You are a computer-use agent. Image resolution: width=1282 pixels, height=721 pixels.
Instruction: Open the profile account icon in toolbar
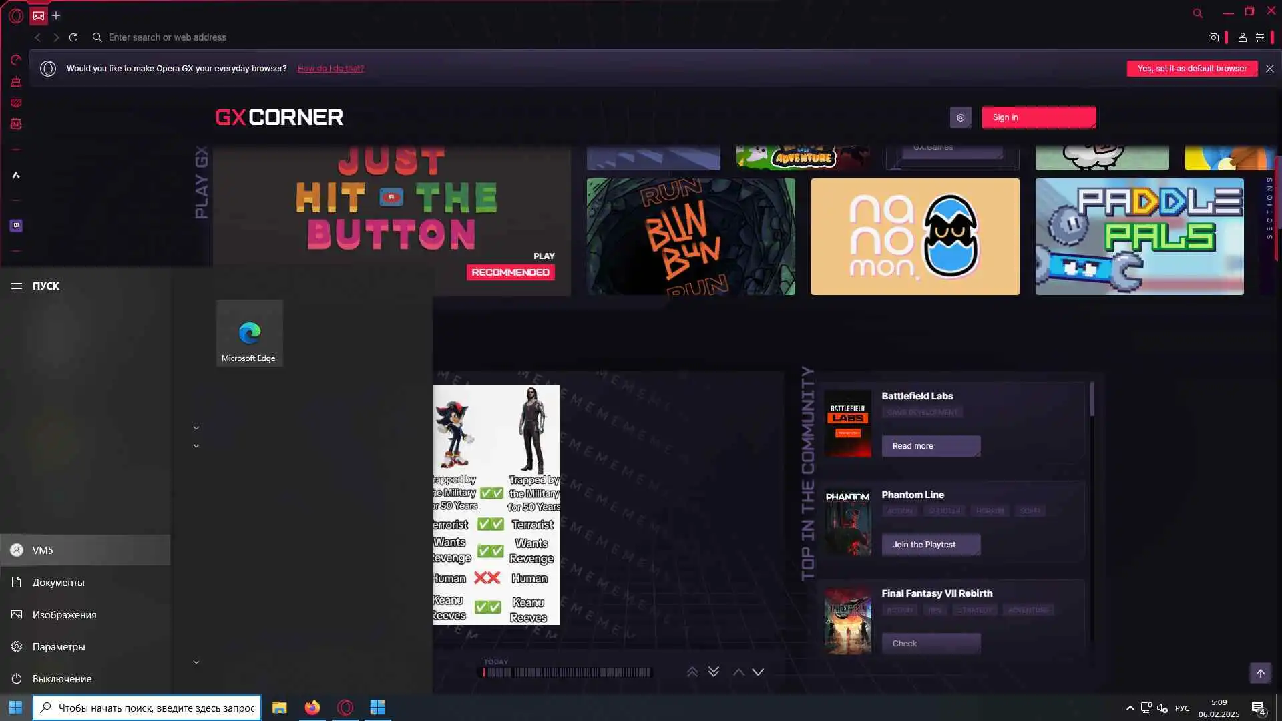(x=1242, y=38)
